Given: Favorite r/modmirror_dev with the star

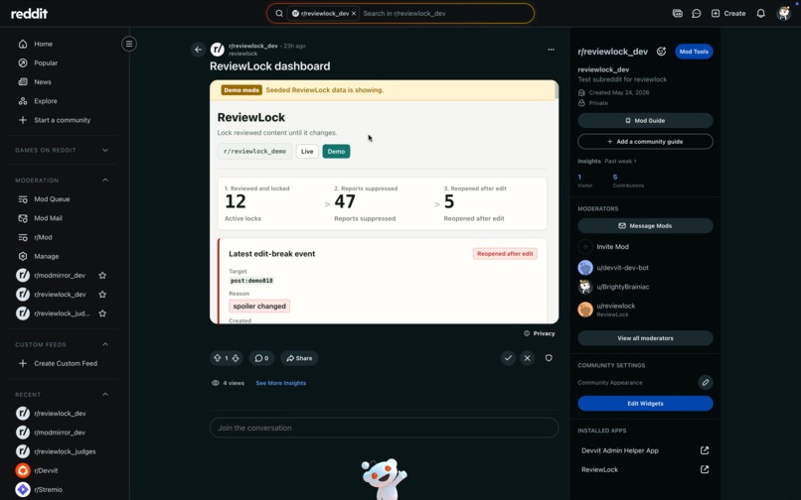Looking at the screenshot, I should 102,276.
